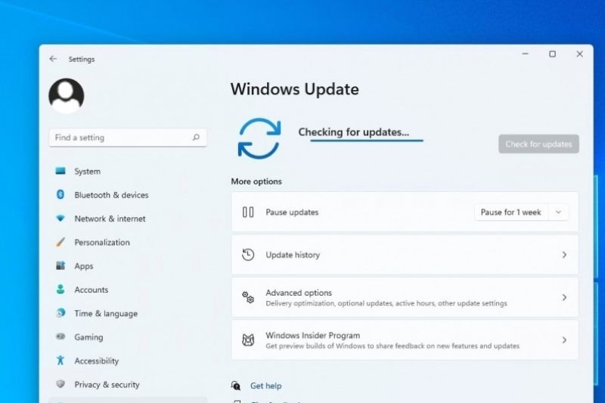The height and width of the screenshot is (403, 605).
Task: Click the search magnifier icon
Action: click(x=196, y=138)
